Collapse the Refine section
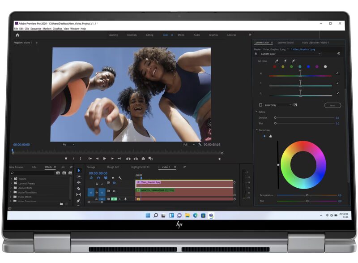The image size is (358, 263). 256,112
